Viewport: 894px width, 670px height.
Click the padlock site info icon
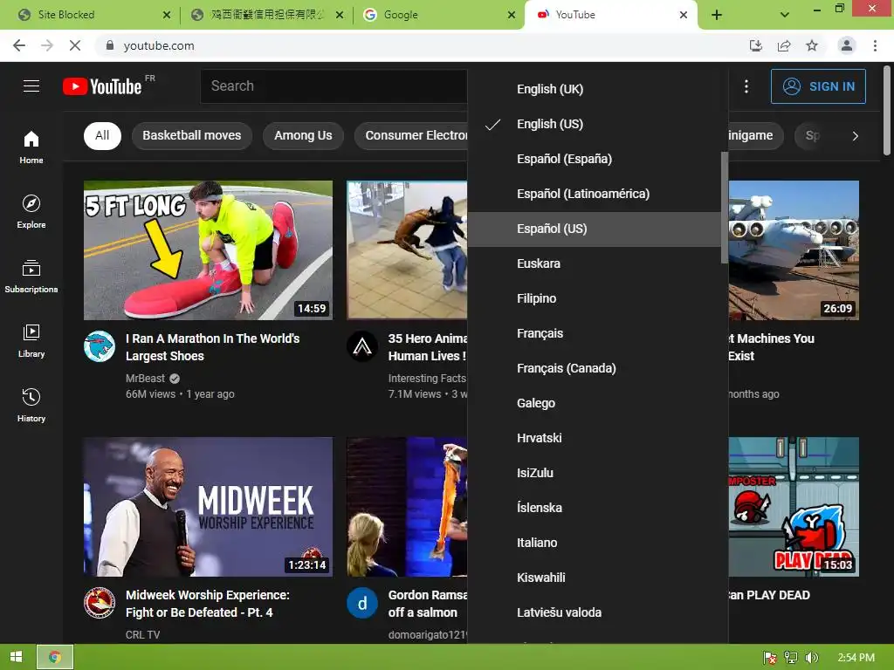click(110, 45)
